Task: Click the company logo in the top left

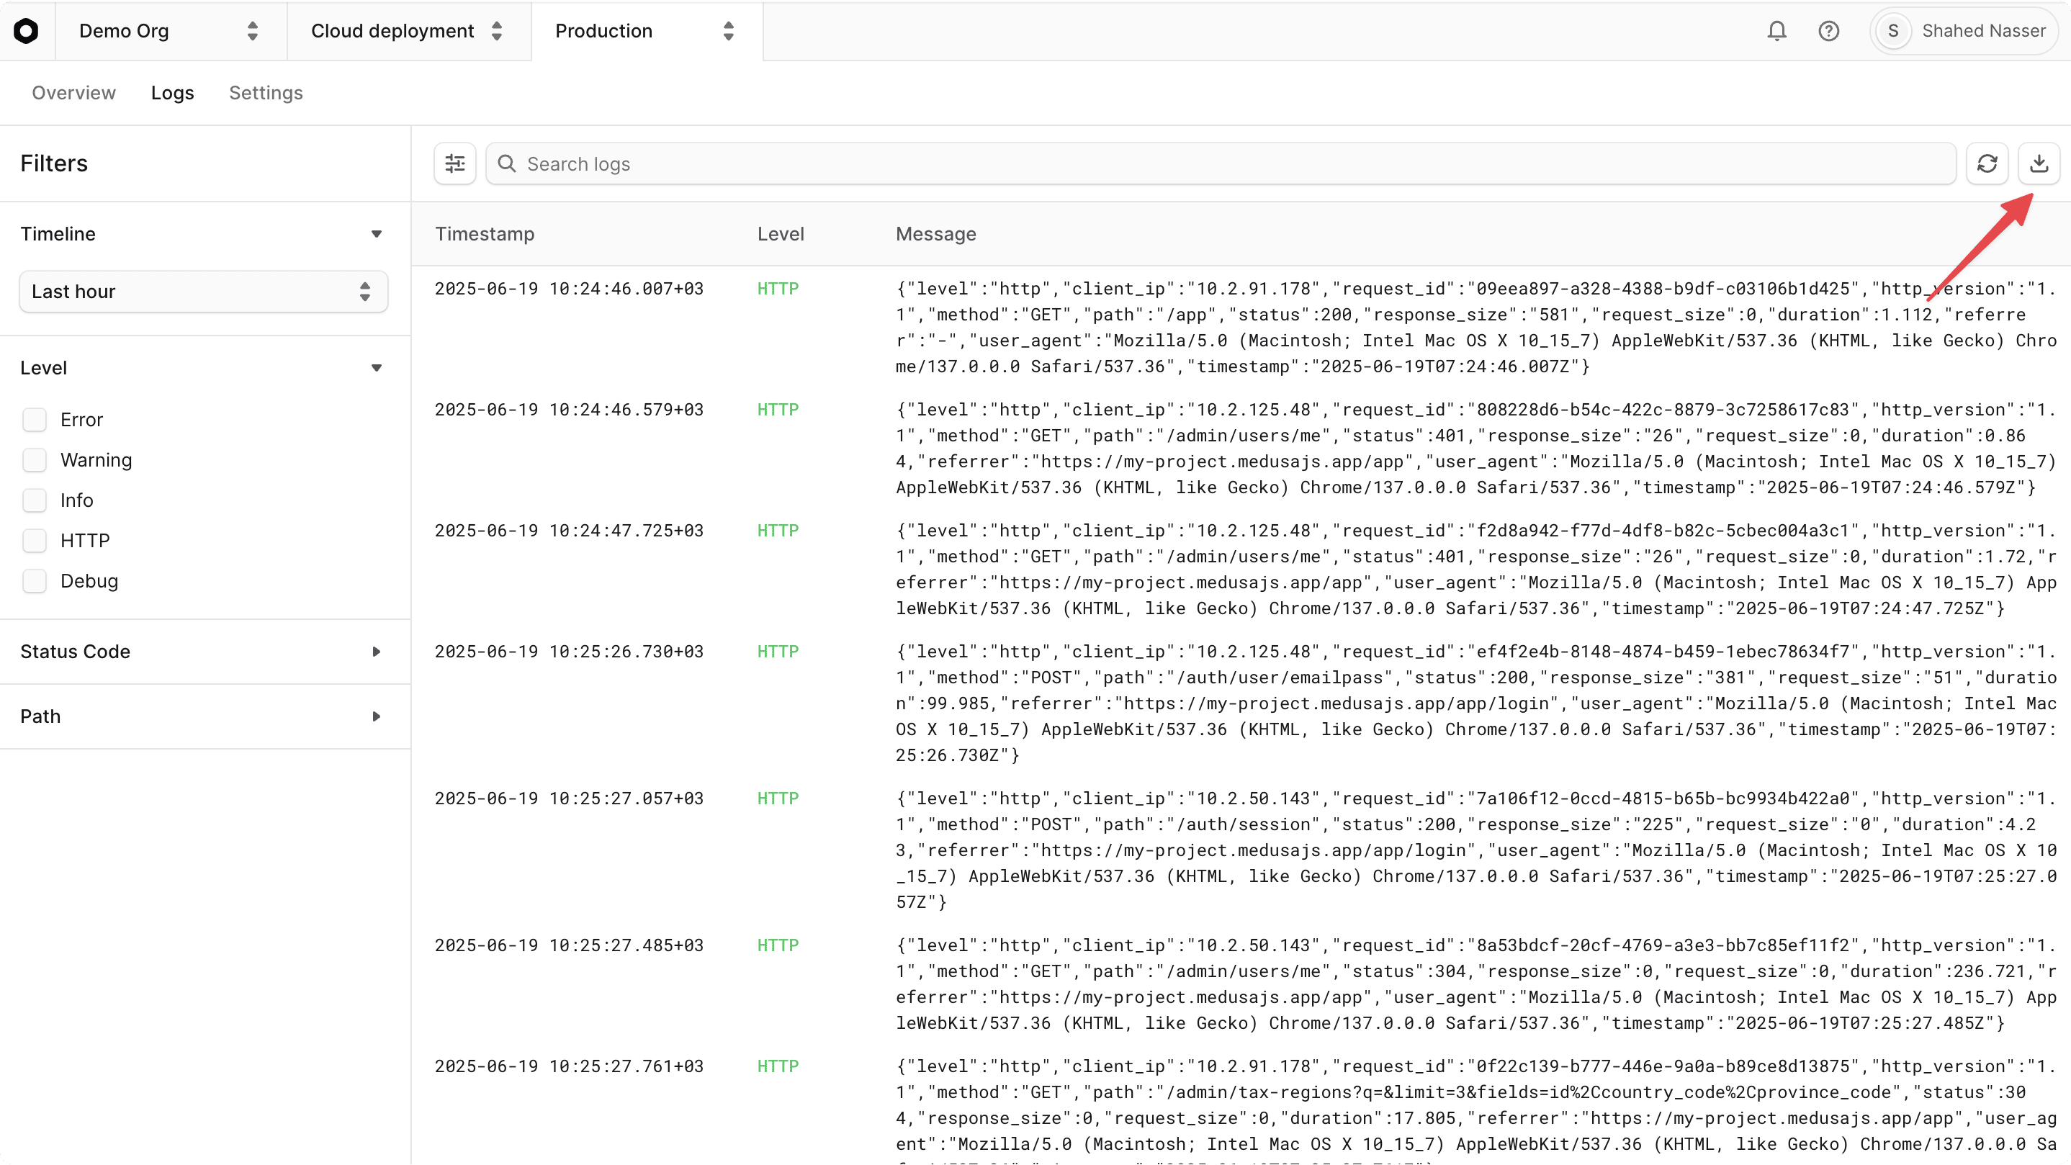Action: 27,30
